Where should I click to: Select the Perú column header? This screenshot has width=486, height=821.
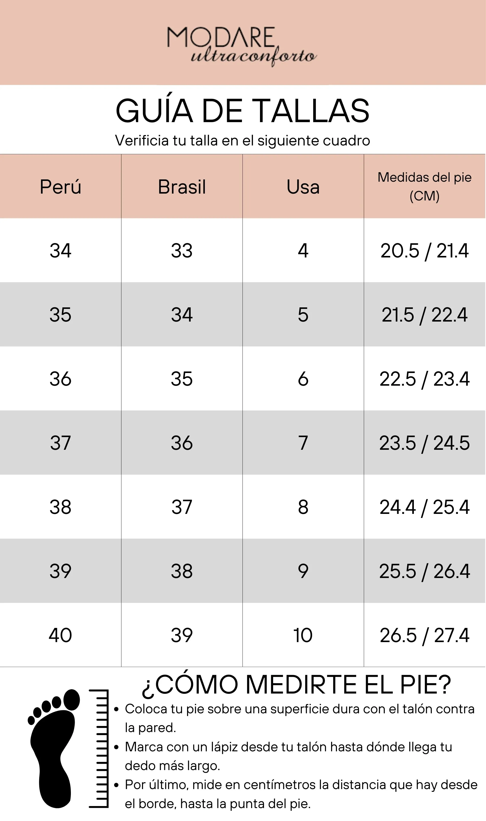pos(60,186)
